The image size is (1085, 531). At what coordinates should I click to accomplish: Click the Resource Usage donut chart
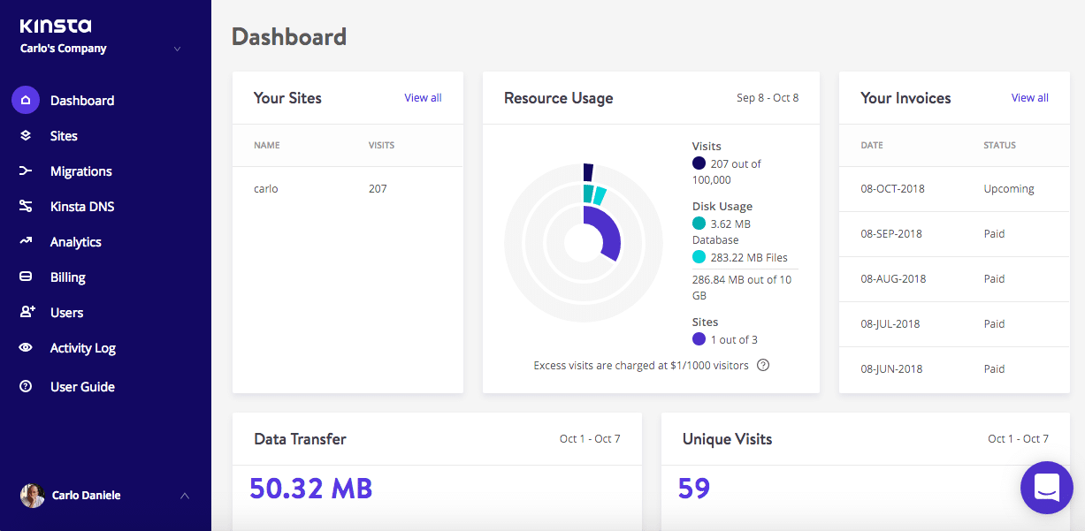[x=584, y=241]
